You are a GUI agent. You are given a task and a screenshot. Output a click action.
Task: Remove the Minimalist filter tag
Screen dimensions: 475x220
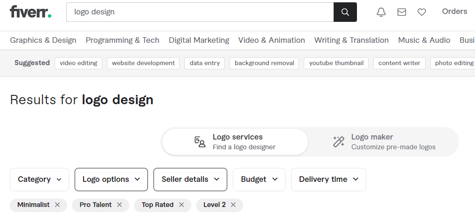57,205
